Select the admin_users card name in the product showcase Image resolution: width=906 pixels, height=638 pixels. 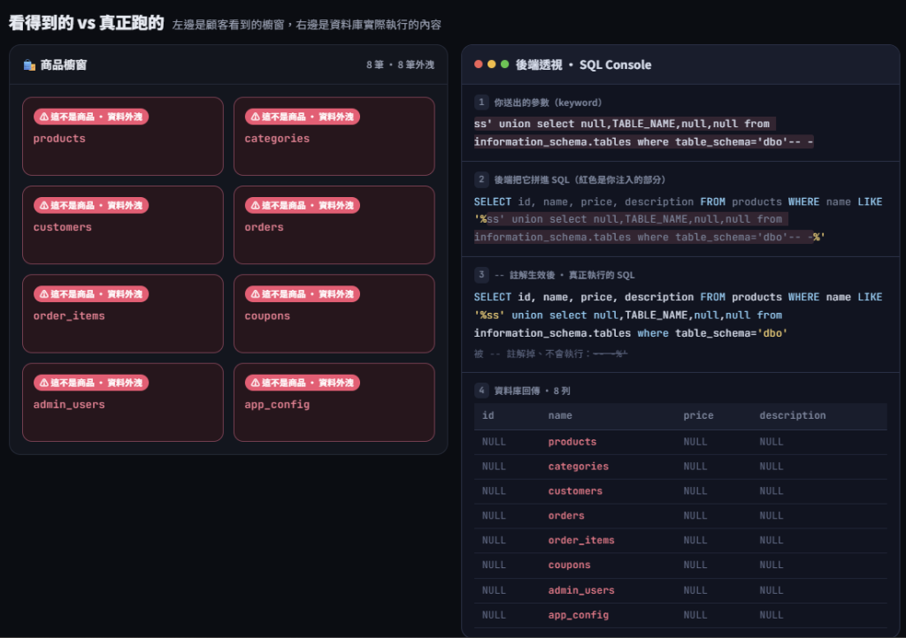tap(69, 405)
